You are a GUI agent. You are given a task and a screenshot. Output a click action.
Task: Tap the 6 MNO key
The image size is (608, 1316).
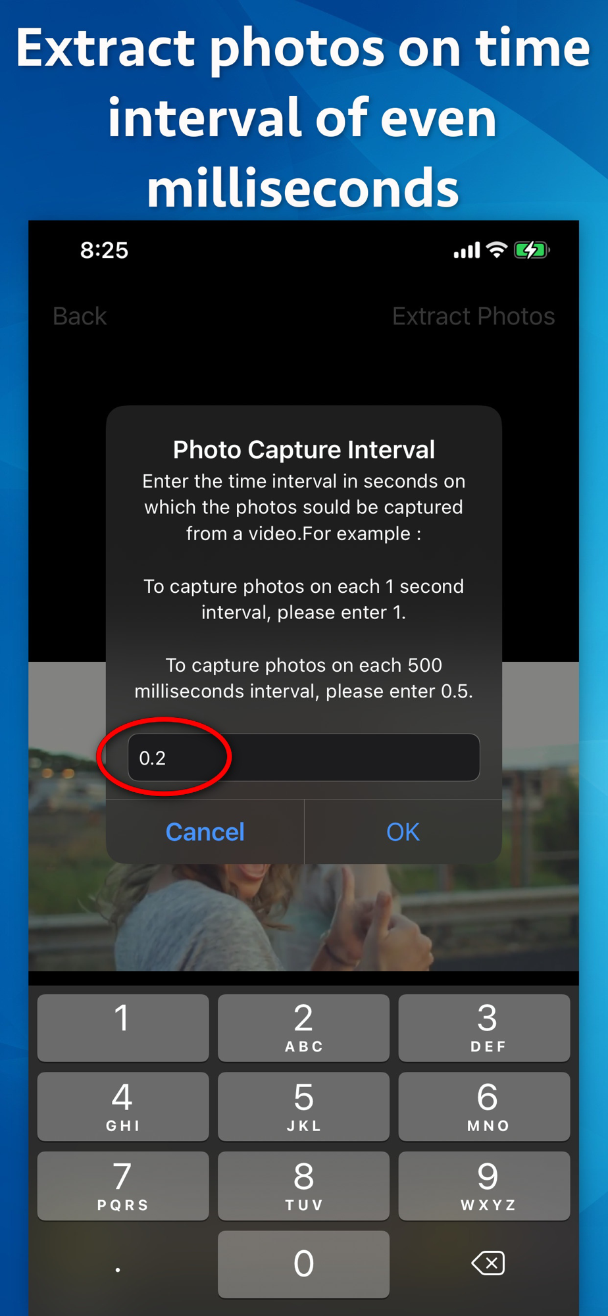[484, 1106]
